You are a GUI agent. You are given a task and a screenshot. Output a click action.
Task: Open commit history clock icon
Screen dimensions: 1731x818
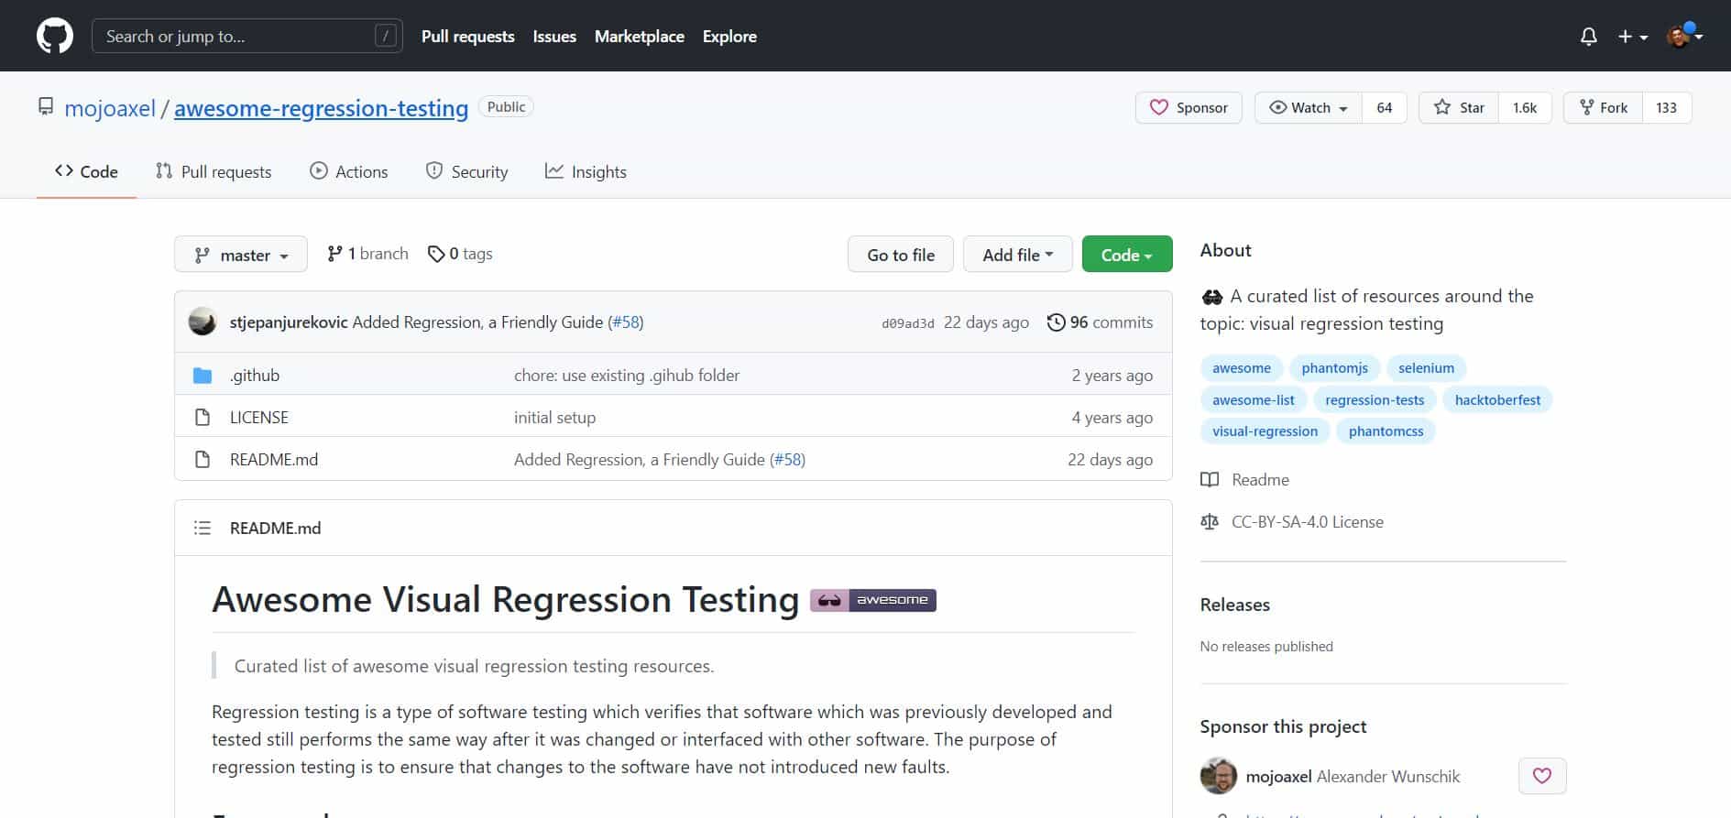click(x=1056, y=322)
